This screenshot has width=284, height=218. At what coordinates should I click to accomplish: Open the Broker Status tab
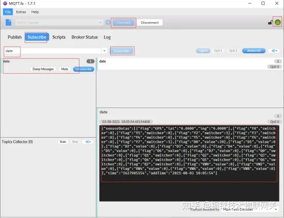point(85,37)
